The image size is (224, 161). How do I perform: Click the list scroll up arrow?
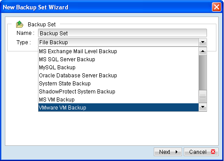click(203, 51)
